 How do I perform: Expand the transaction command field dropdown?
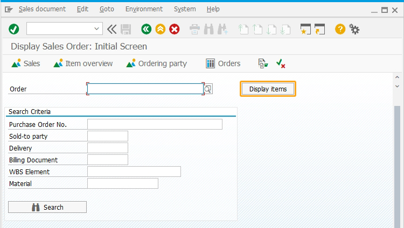(x=96, y=28)
